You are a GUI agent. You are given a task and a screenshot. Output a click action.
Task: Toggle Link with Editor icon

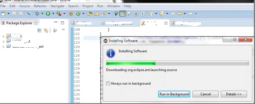46,30
